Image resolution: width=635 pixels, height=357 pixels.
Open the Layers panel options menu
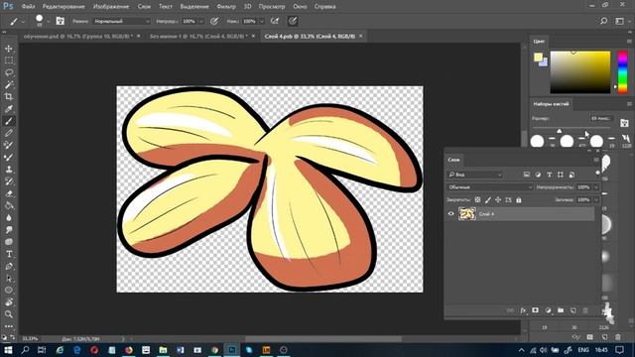[596, 160]
